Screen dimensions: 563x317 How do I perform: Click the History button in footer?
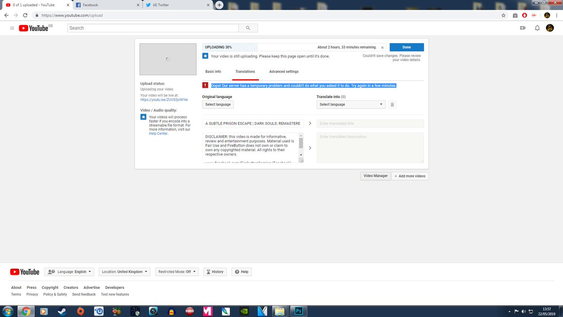(x=215, y=272)
